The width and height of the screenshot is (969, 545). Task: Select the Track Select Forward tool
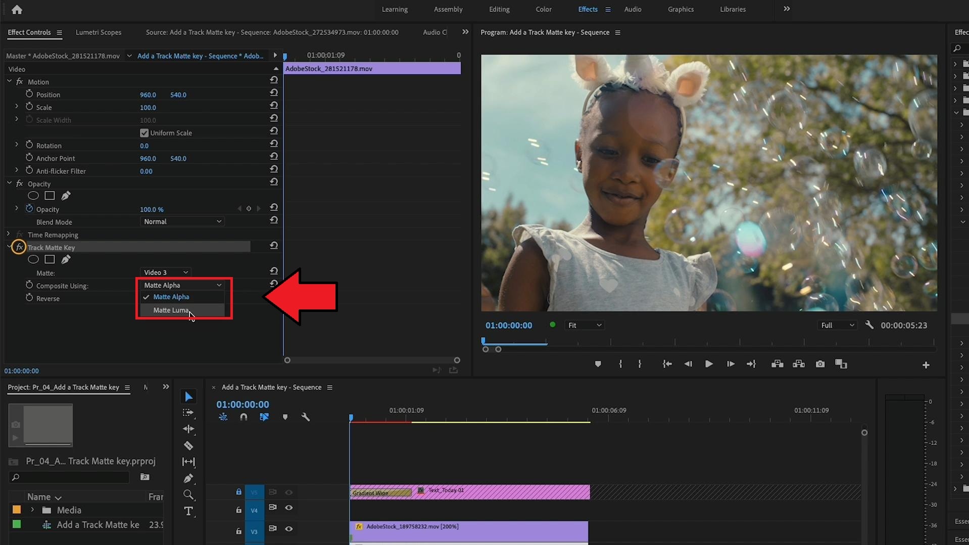pos(188,413)
